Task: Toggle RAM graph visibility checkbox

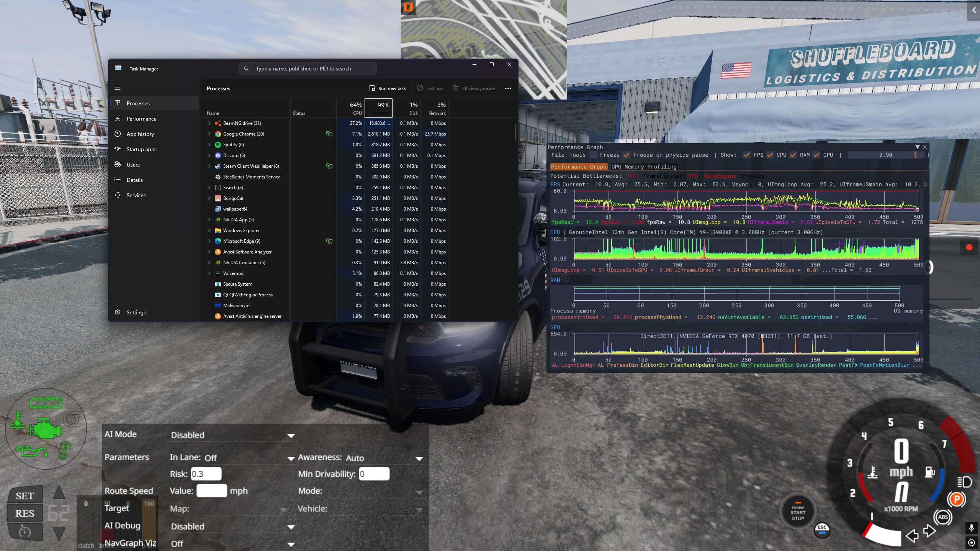Action: (x=793, y=155)
